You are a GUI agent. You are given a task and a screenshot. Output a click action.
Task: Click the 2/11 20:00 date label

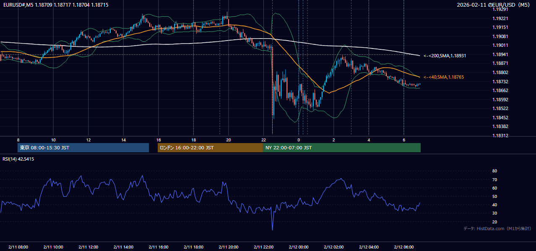pyautogui.click(x=229, y=247)
